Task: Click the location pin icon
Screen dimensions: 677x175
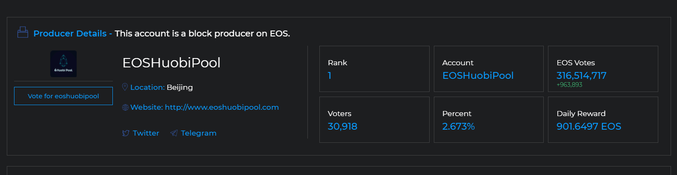Action: [125, 87]
